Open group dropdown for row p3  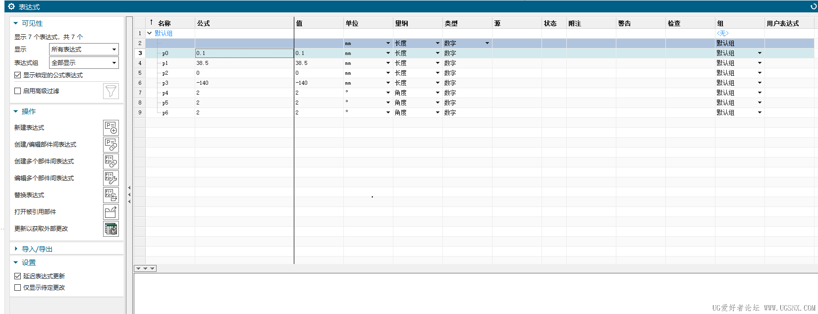[760, 83]
